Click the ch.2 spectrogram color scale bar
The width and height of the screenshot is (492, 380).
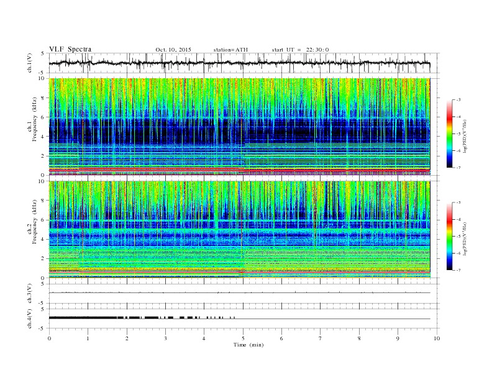[450, 237]
